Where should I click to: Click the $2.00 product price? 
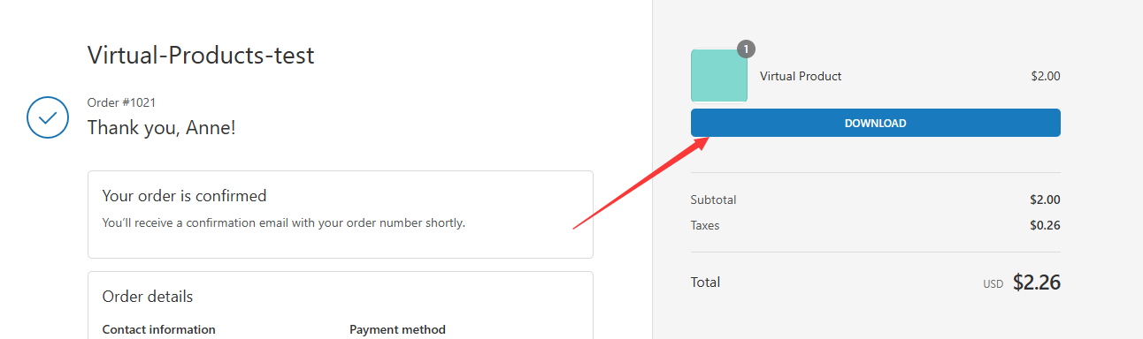point(1046,76)
